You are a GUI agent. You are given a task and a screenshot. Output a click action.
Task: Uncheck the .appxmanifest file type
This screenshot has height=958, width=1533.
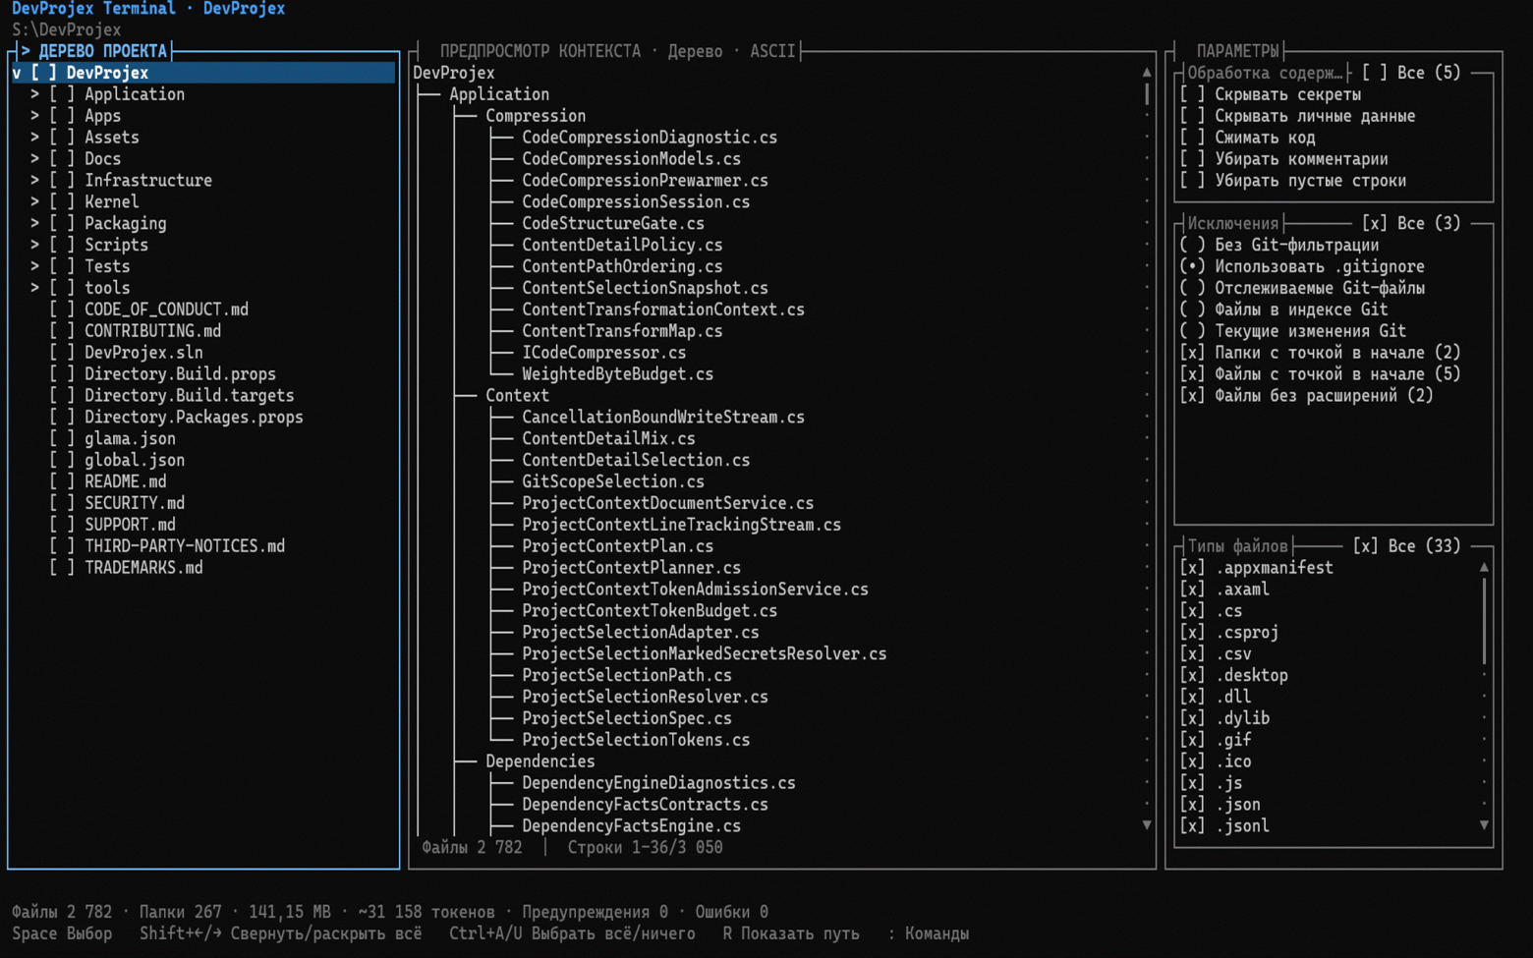tap(1192, 568)
